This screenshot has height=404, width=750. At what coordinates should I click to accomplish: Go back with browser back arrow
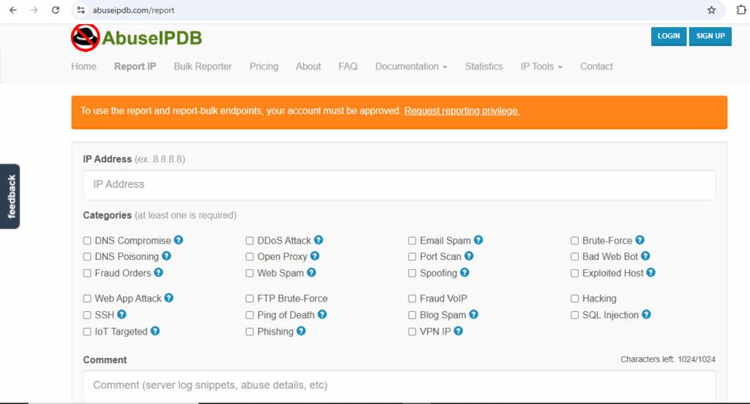tap(13, 10)
